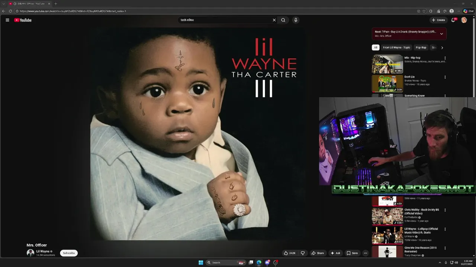Open the browser tab list chevron

3,4
